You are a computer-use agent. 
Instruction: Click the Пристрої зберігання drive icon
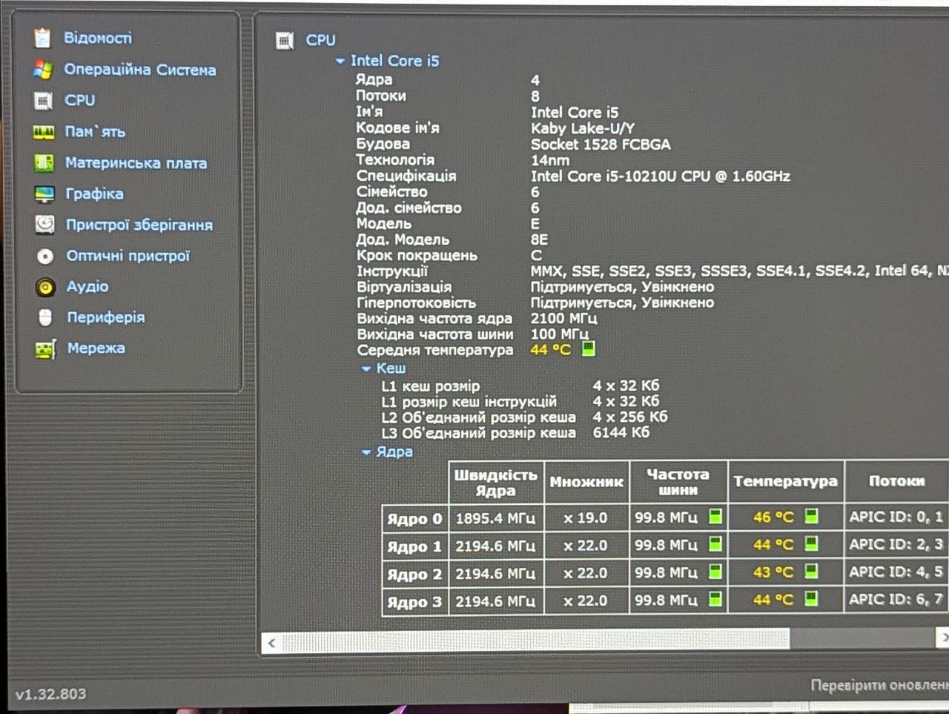click(x=45, y=225)
